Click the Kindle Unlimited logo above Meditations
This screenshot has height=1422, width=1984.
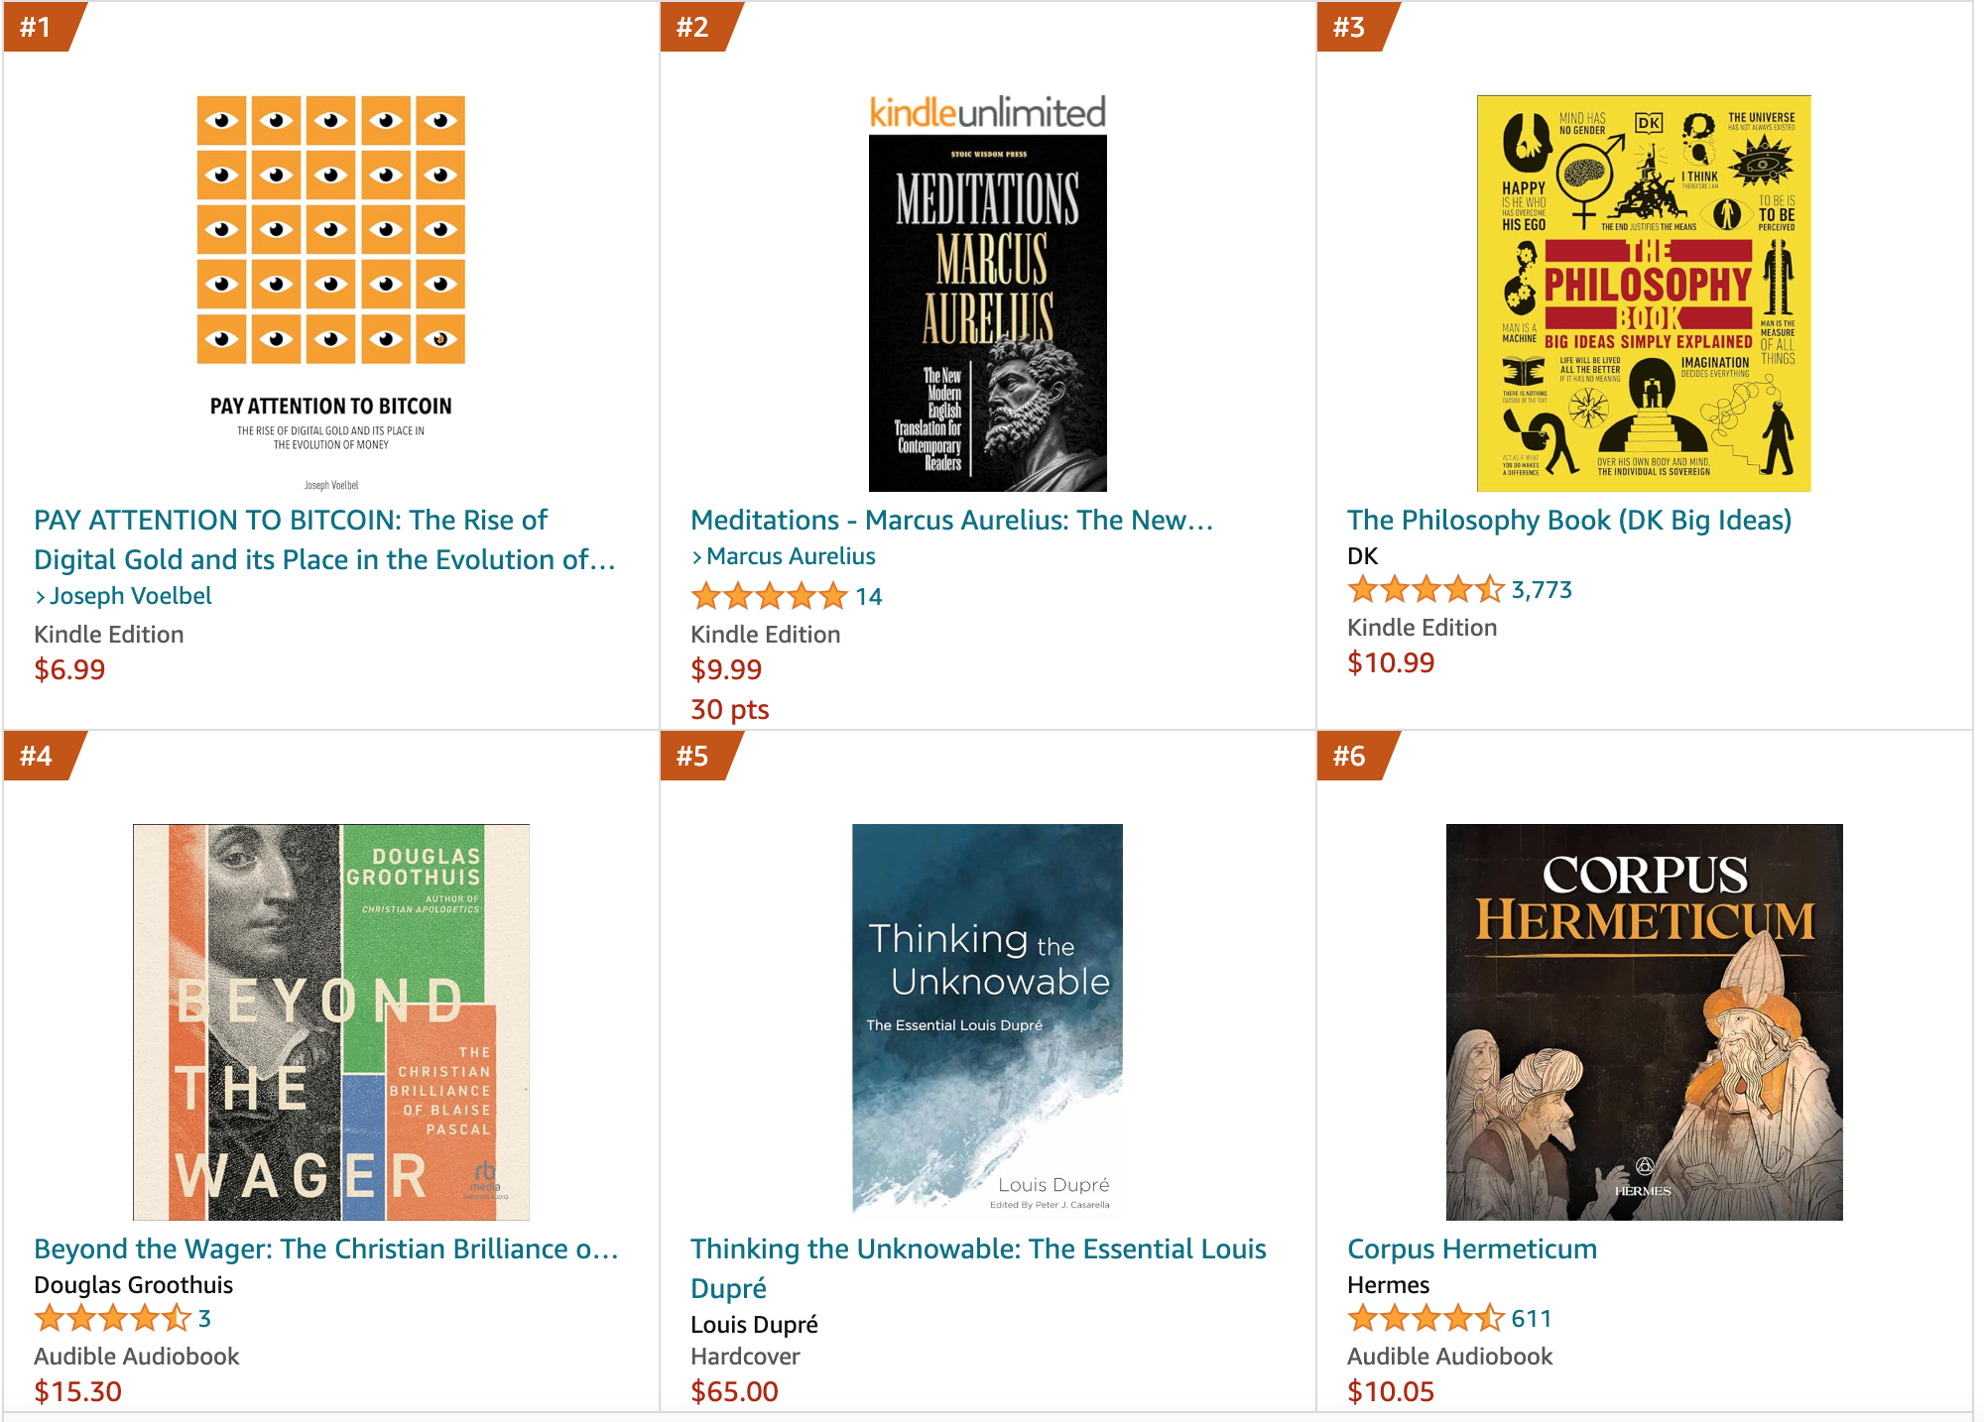987,112
